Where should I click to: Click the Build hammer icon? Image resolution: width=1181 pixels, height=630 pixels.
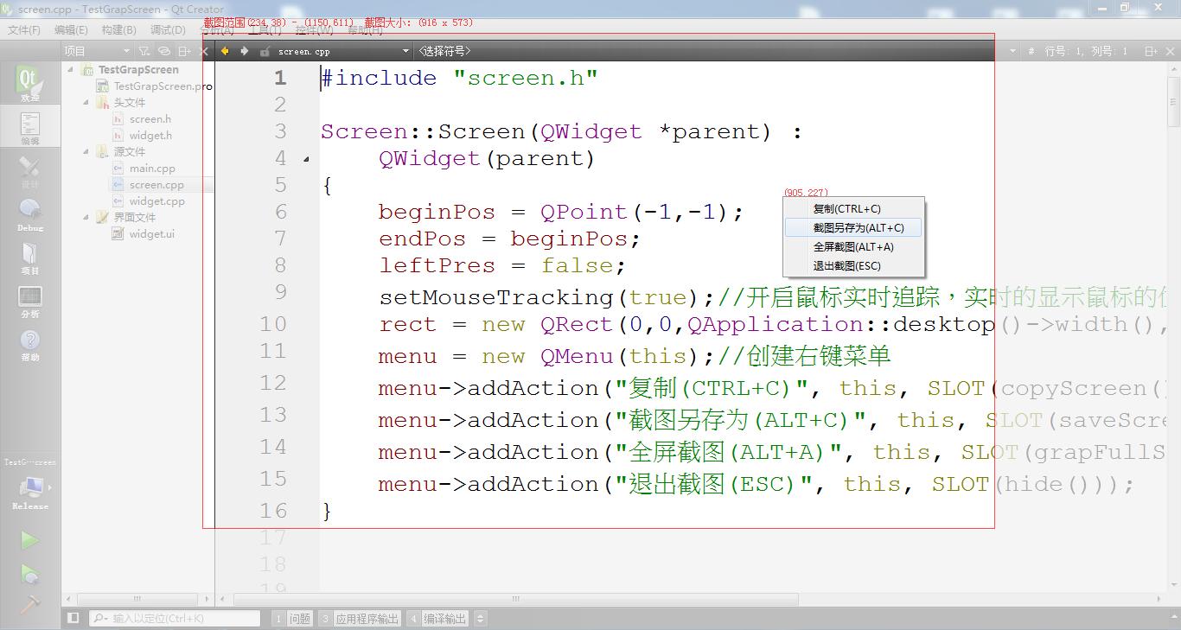point(29,603)
